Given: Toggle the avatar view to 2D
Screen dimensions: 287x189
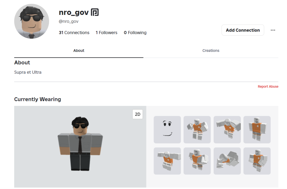Looking at the screenshot, I should [x=137, y=114].
